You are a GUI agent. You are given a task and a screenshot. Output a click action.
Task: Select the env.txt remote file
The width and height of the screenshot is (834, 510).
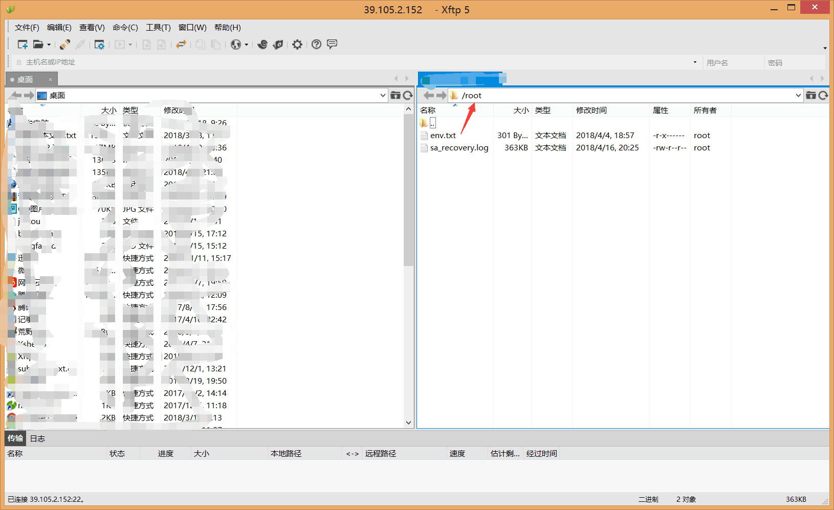(x=443, y=136)
